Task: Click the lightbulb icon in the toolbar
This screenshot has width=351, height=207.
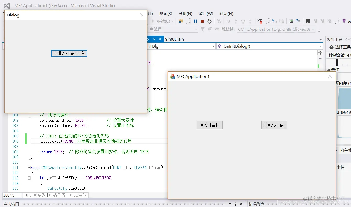Action: [x=344, y=21]
